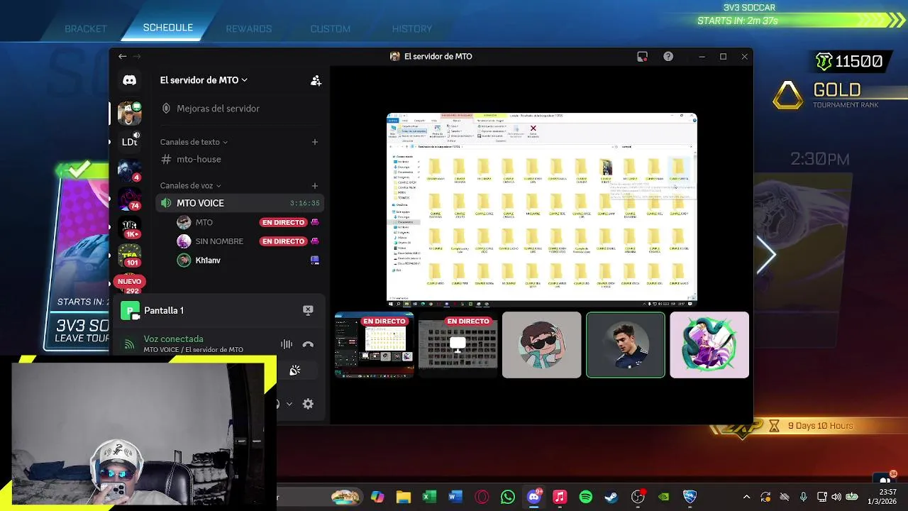This screenshot has width=908, height=511.
Task: Open Opera browser from taskbar
Action: click(x=482, y=497)
